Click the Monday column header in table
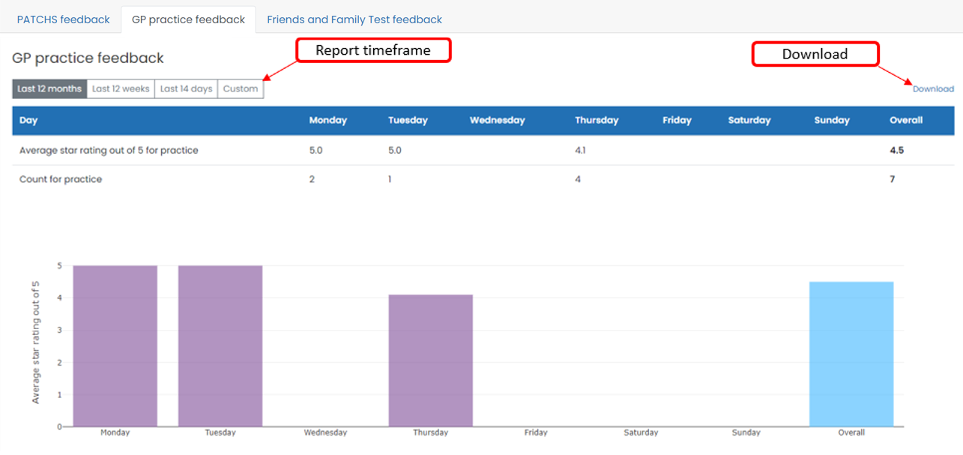This screenshot has width=963, height=455. [327, 120]
